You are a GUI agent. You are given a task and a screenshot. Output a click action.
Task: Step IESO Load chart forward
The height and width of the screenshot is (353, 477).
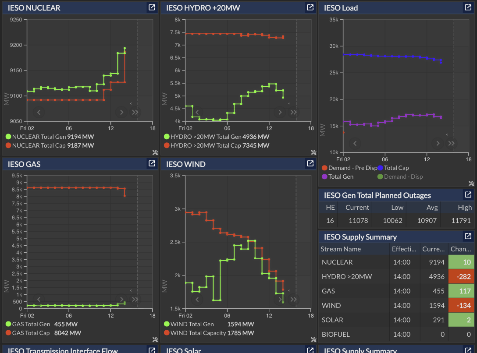pyautogui.click(x=438, y=143)
